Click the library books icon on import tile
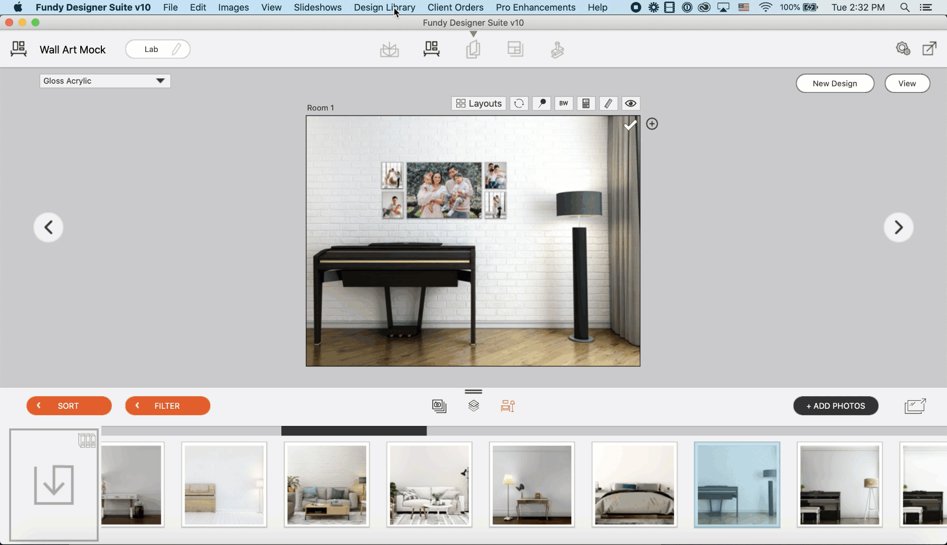This screenshot has width=947, height=545. 87,440
